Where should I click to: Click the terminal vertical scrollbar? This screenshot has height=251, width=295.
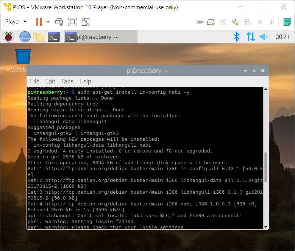coord(266,167)
